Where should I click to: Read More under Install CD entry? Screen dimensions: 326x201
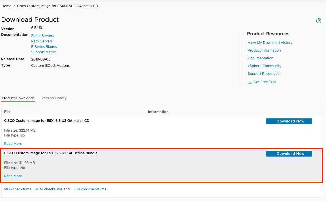[13, 144]
